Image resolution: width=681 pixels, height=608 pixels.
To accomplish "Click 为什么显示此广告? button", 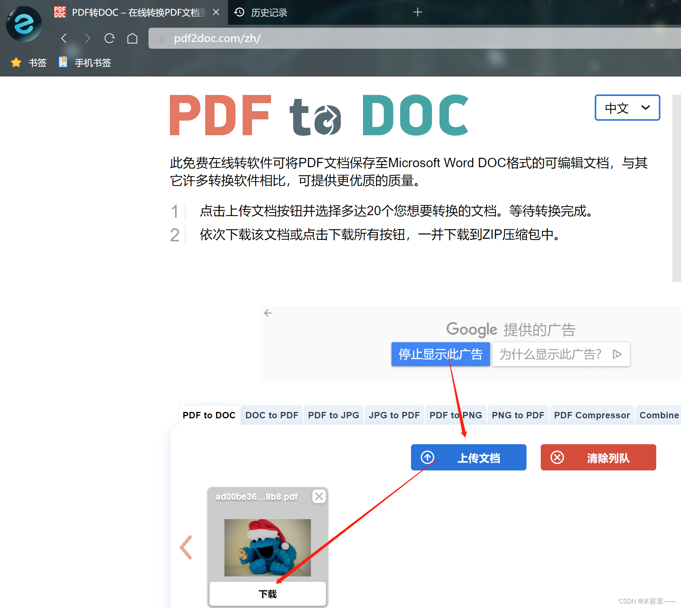I will [561, 354].
